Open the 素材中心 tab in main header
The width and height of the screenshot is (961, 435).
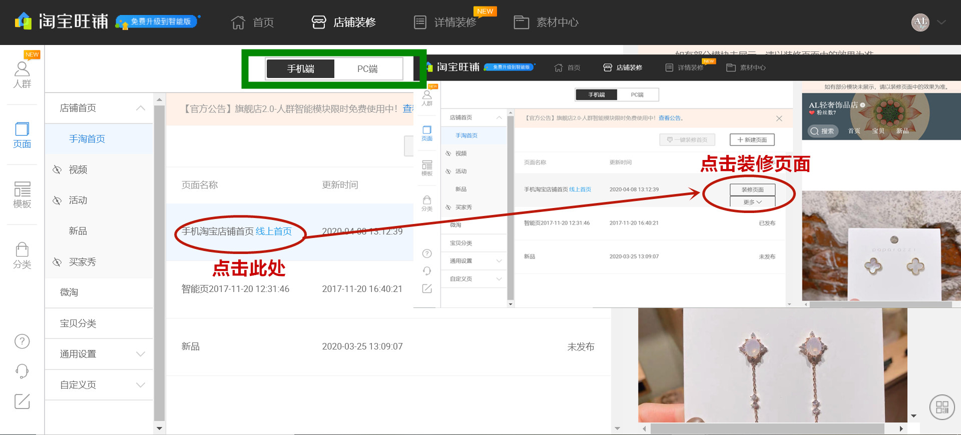547,22
